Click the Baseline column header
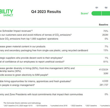 (x=103, y=25)
